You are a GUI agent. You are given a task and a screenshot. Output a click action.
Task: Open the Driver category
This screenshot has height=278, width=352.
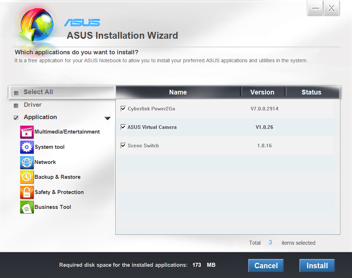tap(33, 105)
